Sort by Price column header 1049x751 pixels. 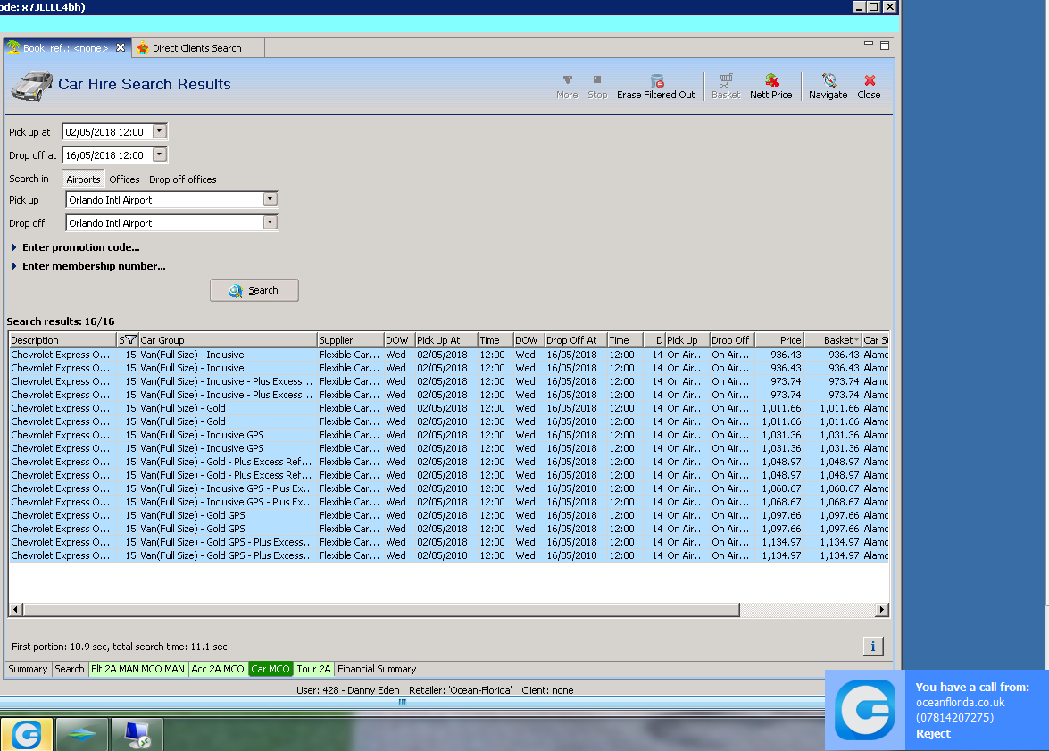pos(779,340)
